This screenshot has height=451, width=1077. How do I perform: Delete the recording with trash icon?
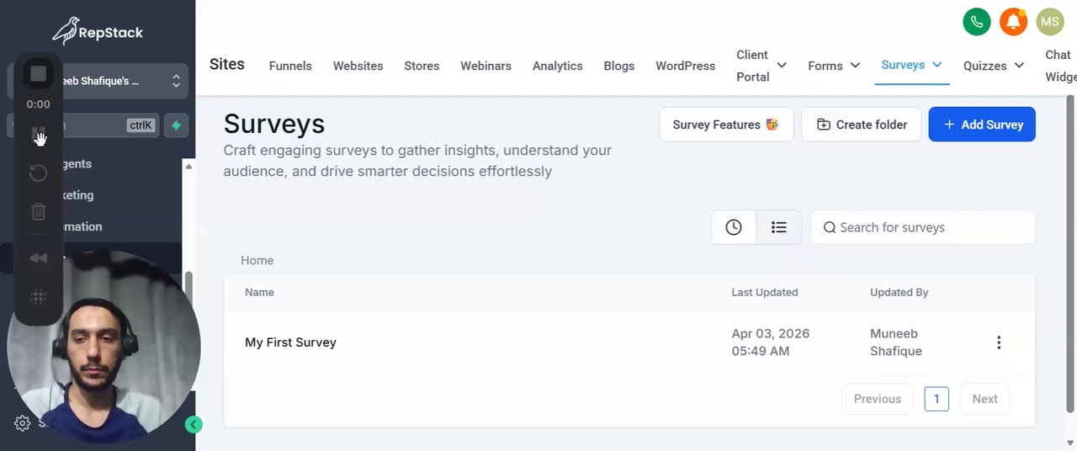38,211
